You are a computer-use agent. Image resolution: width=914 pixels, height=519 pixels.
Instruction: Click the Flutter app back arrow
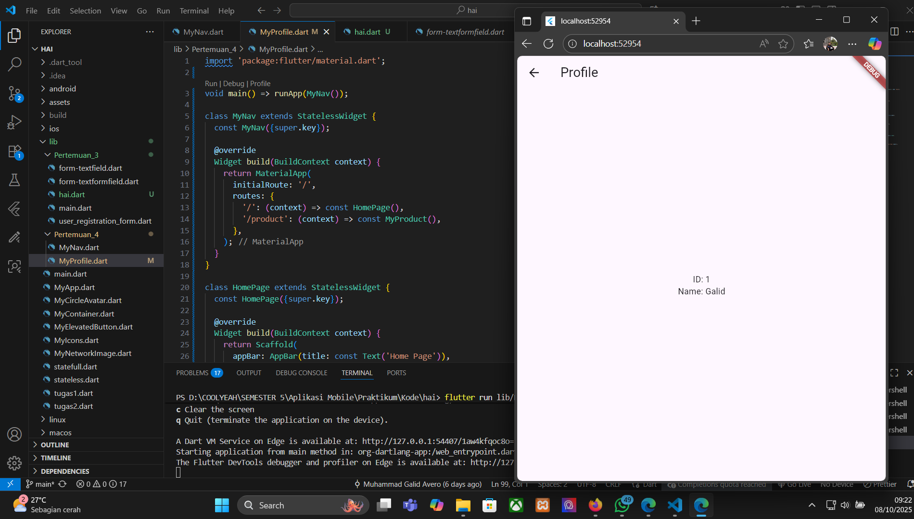(x=534, y=73)
